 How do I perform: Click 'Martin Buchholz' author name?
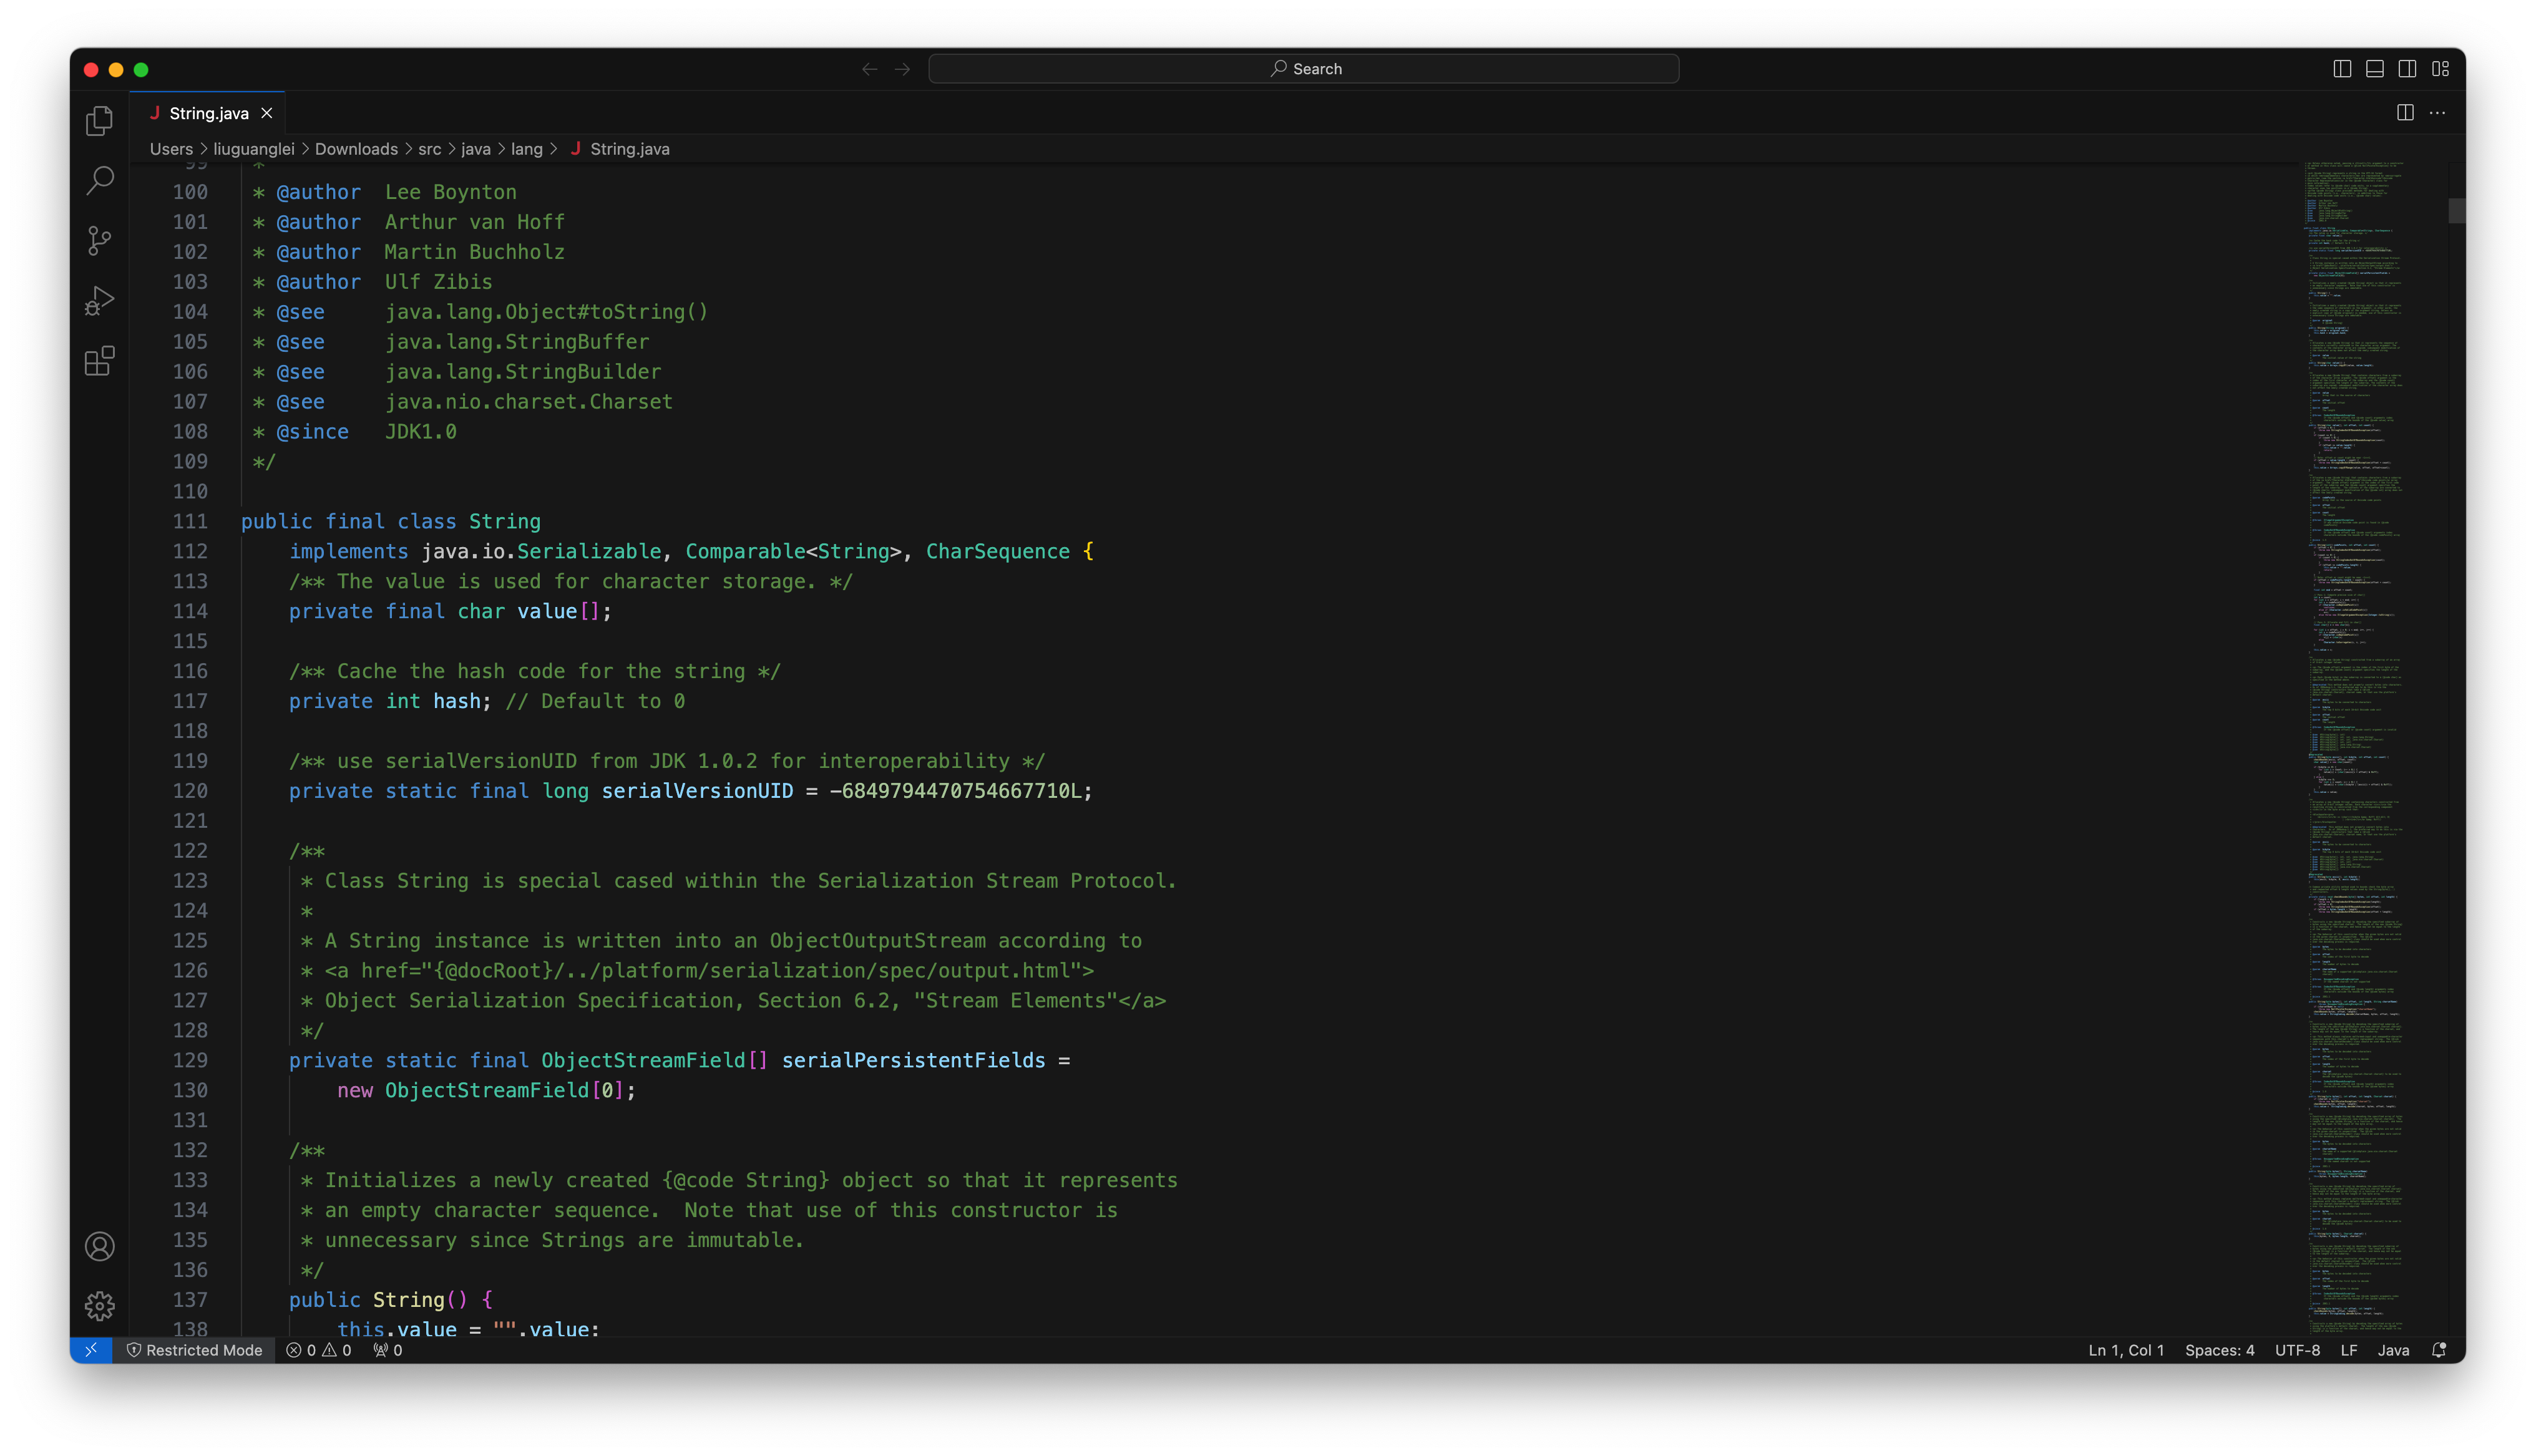pos(474,252)
